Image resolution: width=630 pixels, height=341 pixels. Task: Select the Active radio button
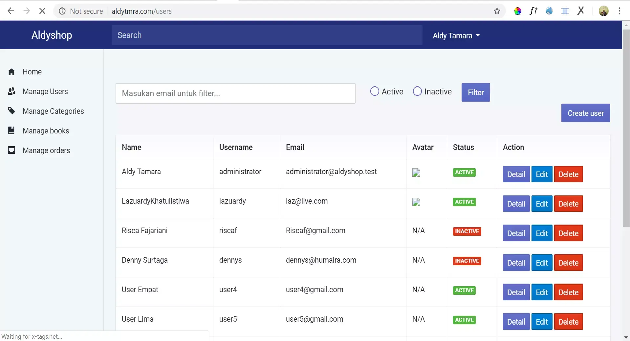(375, 91)
